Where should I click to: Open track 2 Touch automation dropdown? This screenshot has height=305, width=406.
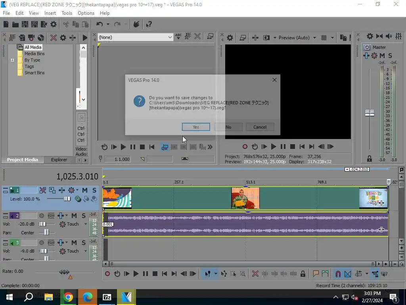(86, 224)
